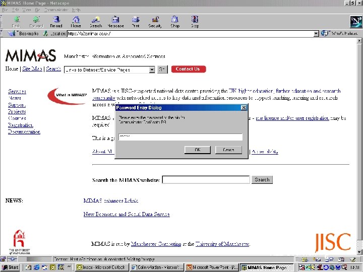Reload the page with Reload icon
Screen dimensions: 363x272
coord(56,22)
